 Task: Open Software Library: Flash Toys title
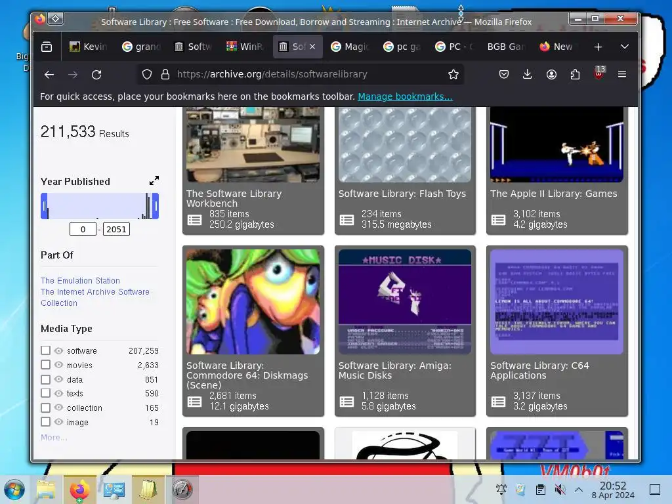click(x=402, y=194)
